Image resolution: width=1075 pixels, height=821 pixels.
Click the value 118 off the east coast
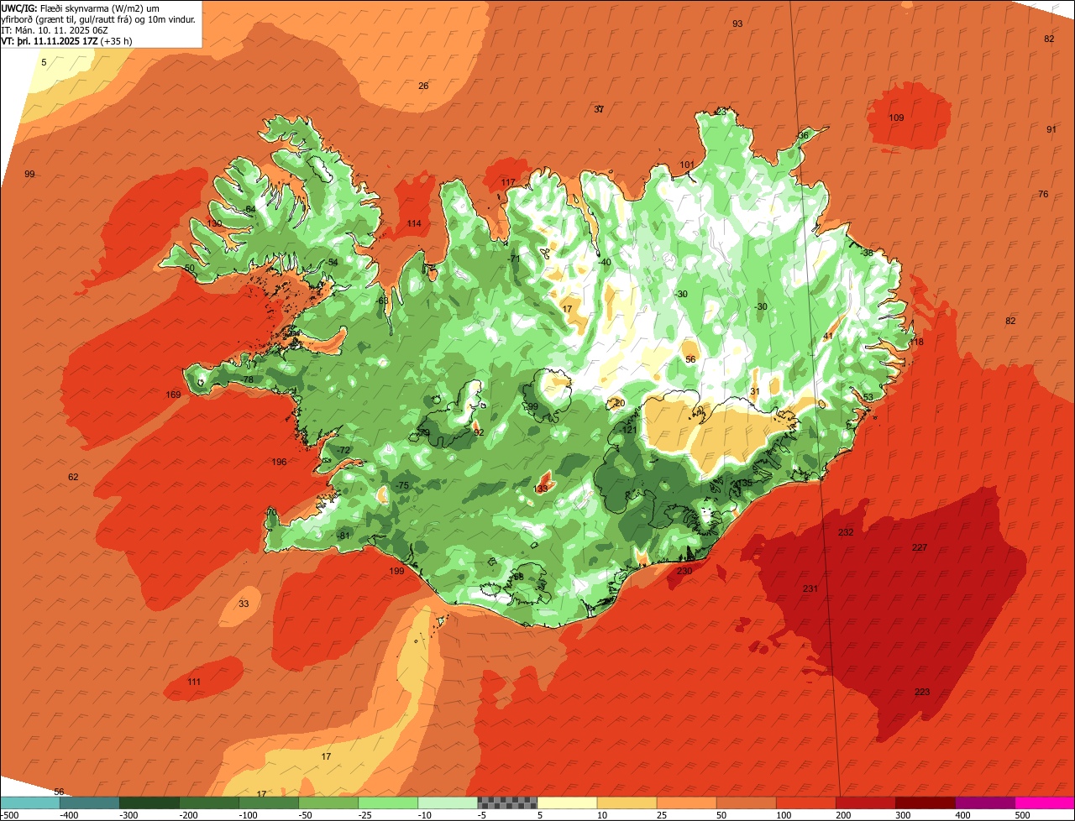point(916,342)
